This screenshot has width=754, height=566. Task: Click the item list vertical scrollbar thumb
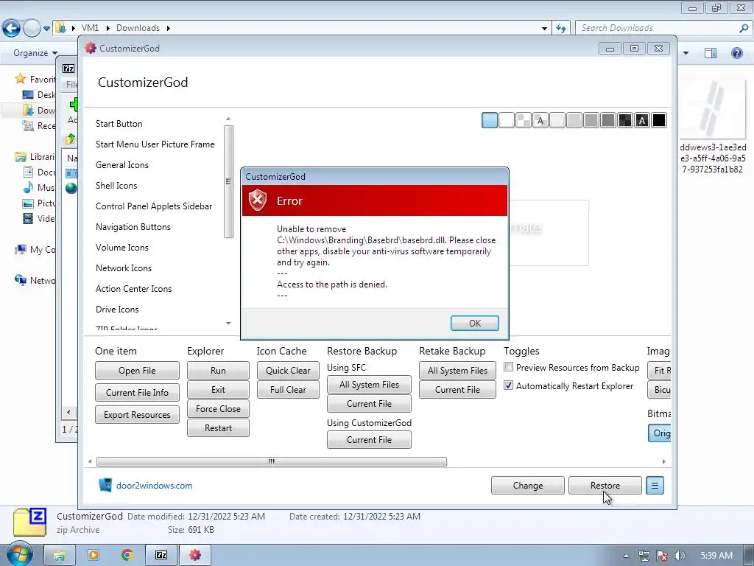tap(228, 181)
